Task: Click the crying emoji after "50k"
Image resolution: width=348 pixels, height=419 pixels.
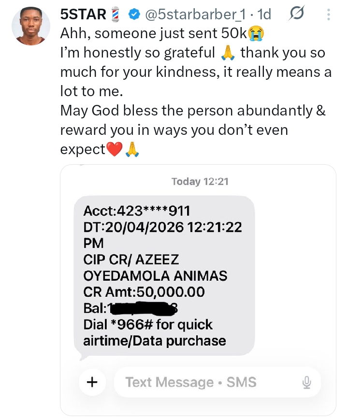Action: point(255,33)
